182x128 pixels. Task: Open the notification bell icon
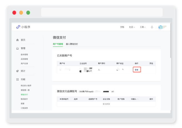tap(152, 27)
